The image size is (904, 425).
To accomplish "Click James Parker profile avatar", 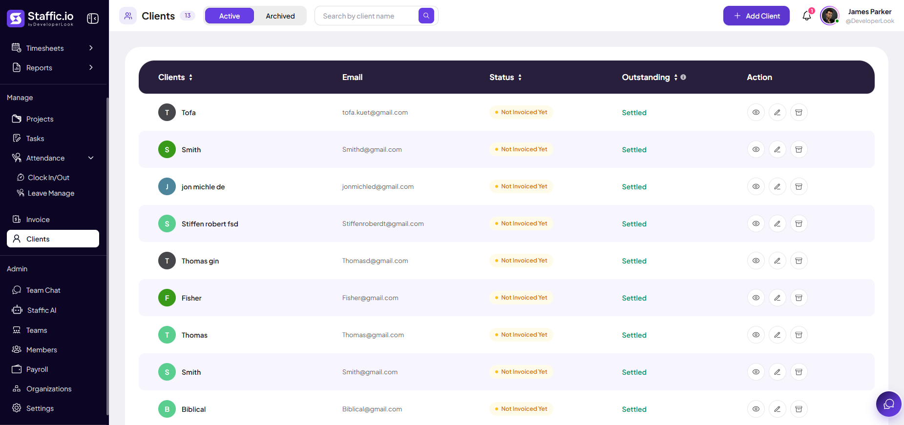I will 829,16.
